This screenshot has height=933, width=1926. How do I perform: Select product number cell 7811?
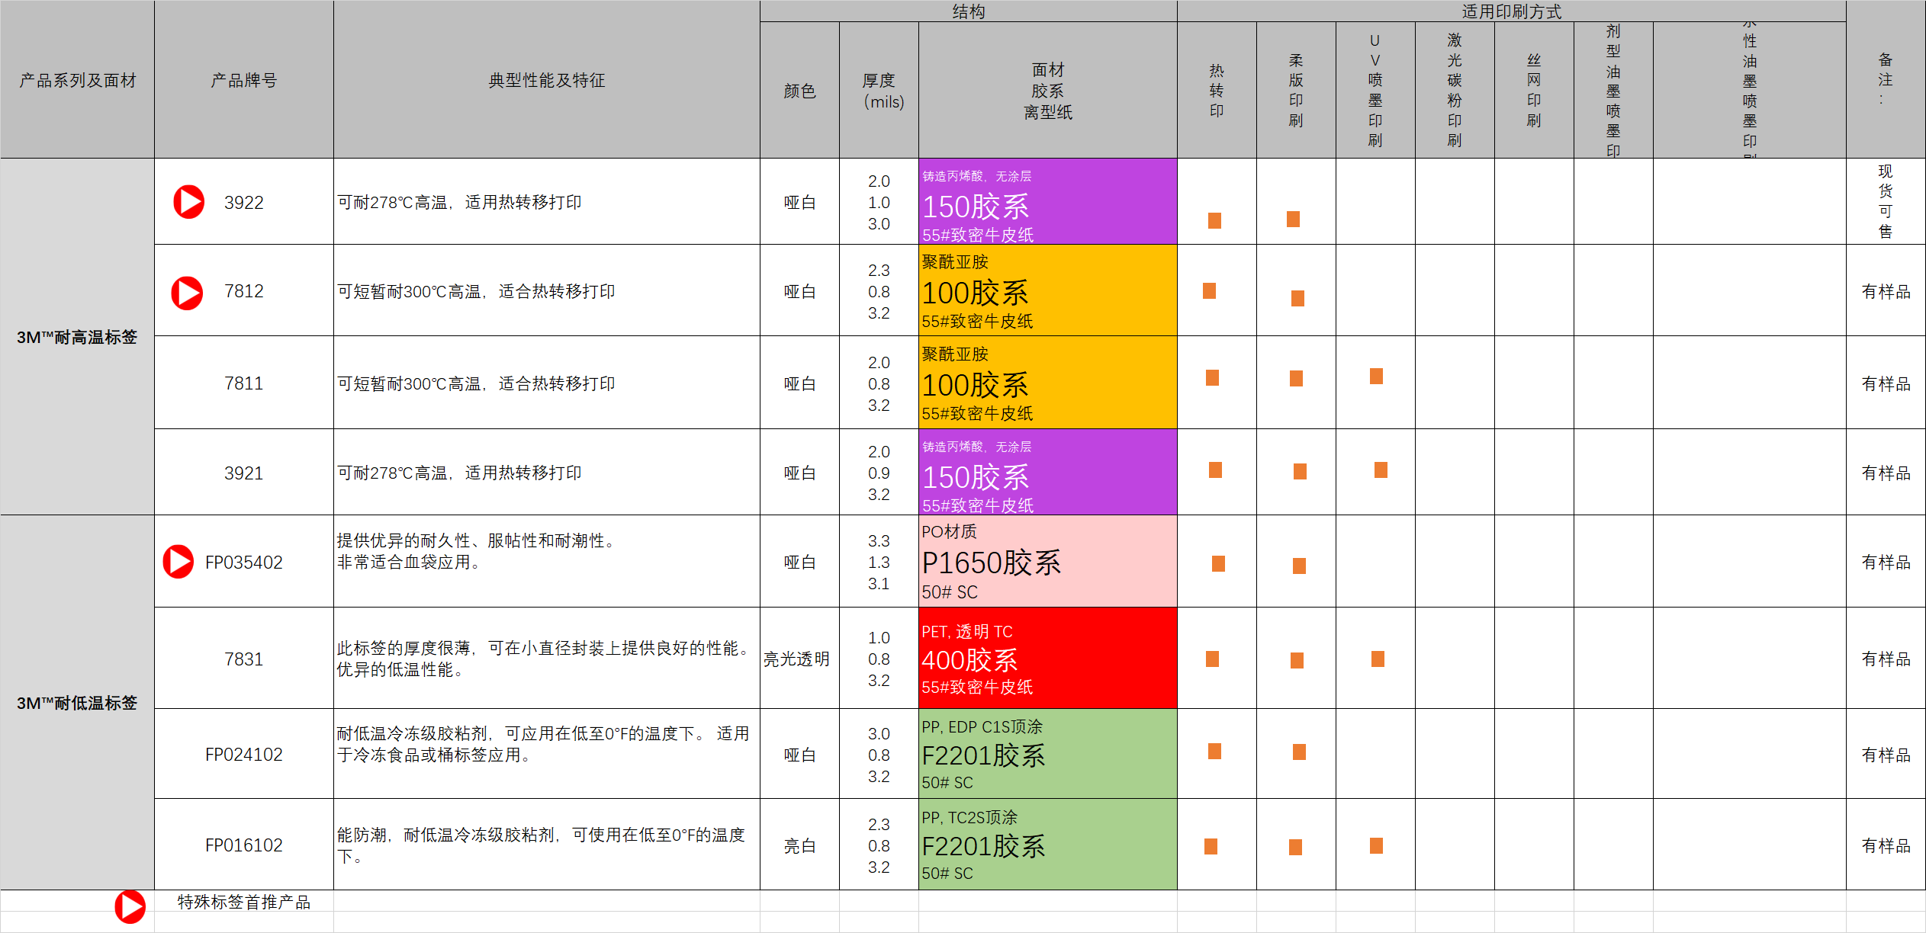point(243,383)
